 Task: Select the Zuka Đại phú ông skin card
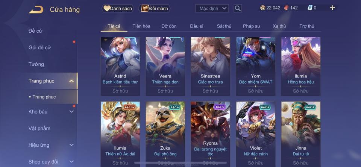pos(165,134)
